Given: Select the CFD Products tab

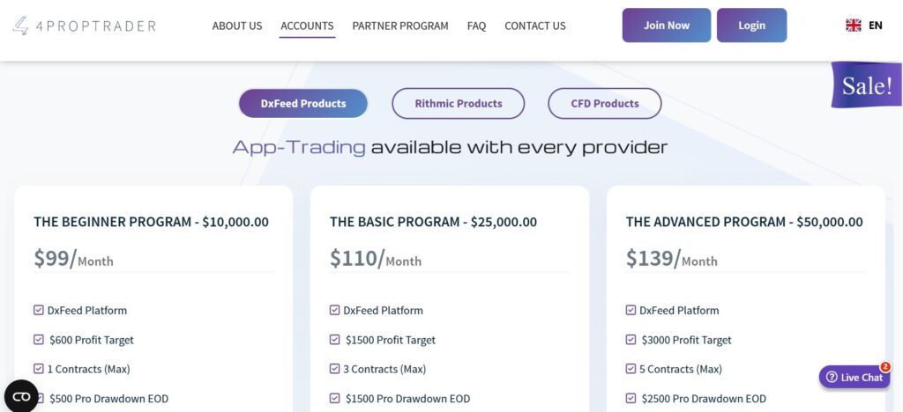Looking at the screenshot, I should (604, 103).
